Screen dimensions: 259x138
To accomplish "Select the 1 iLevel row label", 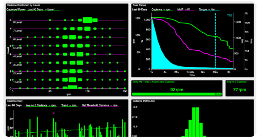I will pyautogui.click(x=18, y=82).
